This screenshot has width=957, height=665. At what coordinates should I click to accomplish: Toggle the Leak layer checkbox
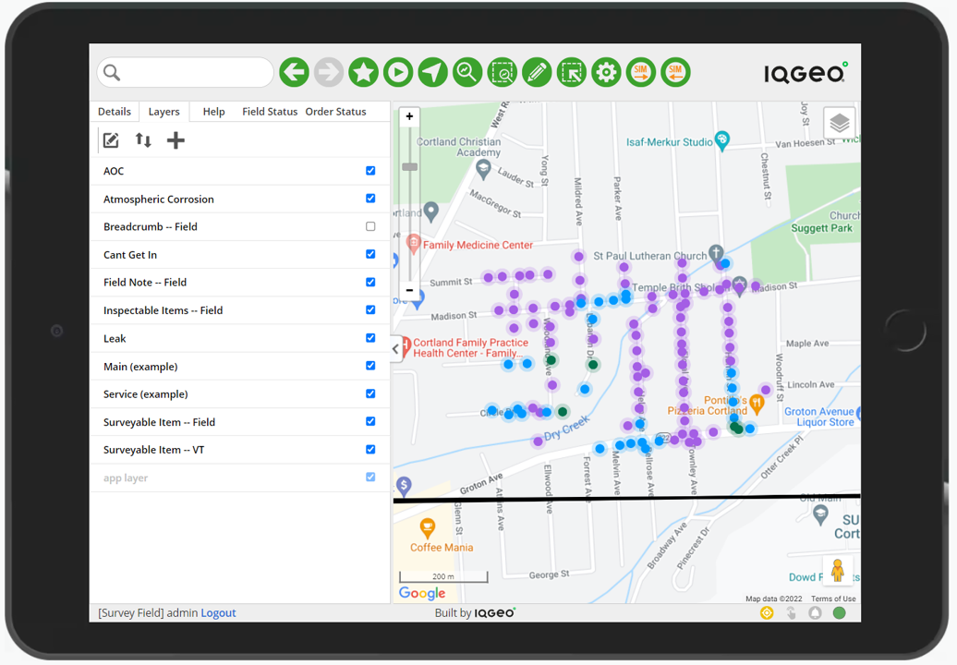coord(370,338)
